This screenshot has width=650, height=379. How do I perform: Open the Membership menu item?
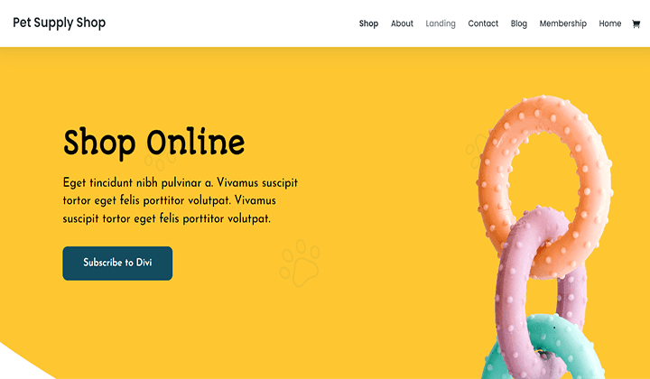pos(563,23)
